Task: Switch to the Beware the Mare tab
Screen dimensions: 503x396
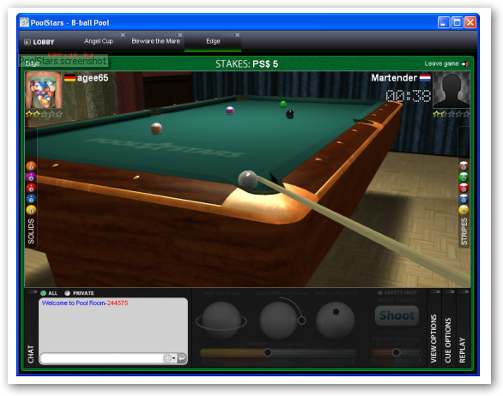Action: point(156,41)
